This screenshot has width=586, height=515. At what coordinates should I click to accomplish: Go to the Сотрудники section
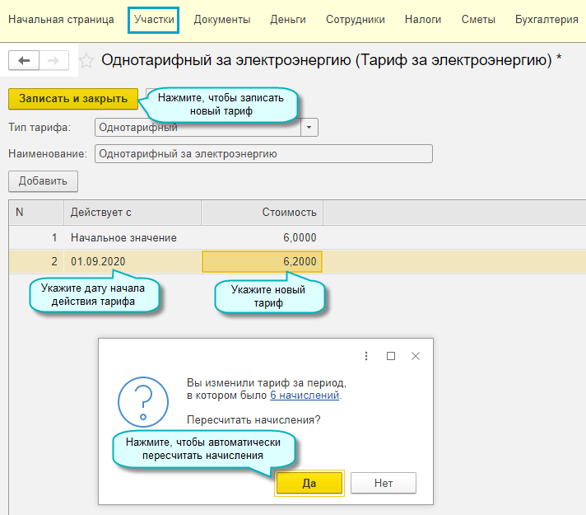[x=356, y=20]
